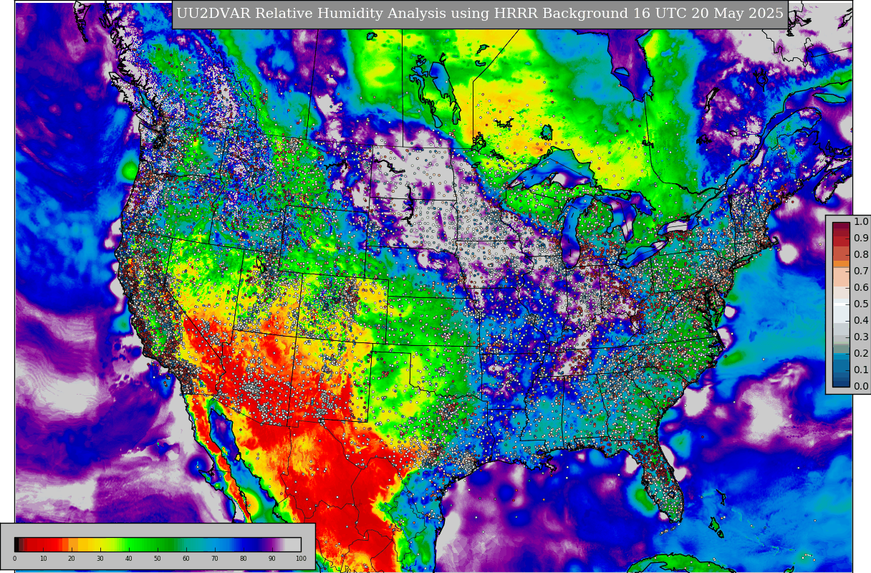The height and width of the screenshot is (573, 871).
Task: Select the 40 tick on humidity colorbar
Action: click(x=129, y=558)
